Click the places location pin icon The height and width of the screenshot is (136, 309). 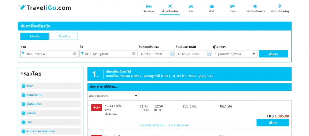click(x=280, y=6)
